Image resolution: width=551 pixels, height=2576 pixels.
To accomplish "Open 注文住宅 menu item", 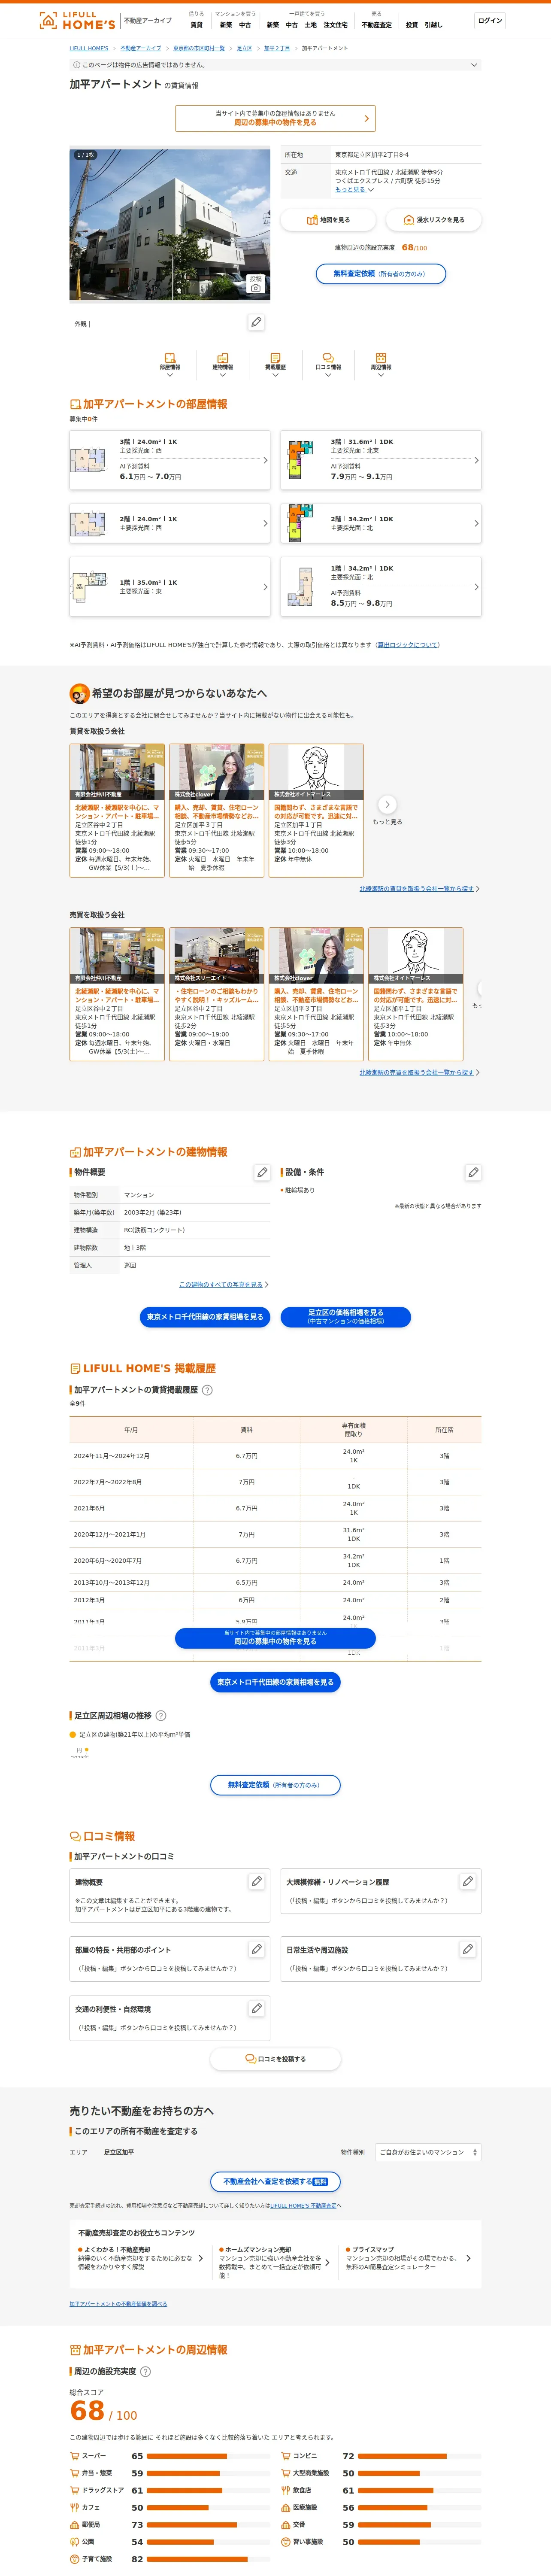I will [335, 25].
